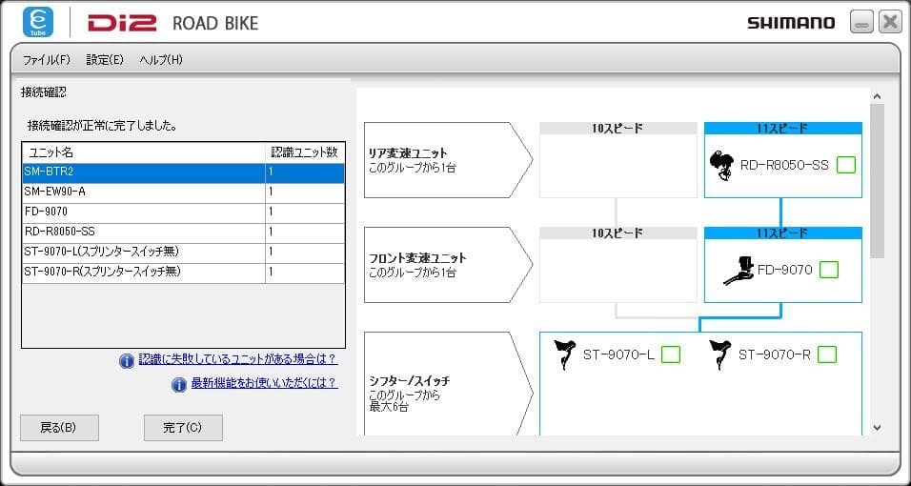Click info icon beside 最新機能 link

[179, 384]
